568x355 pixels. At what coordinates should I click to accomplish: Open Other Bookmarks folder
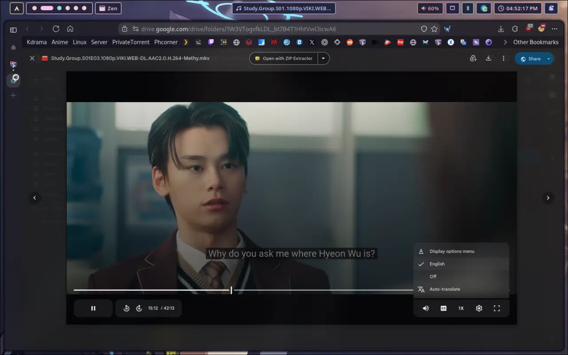point(536,42)
